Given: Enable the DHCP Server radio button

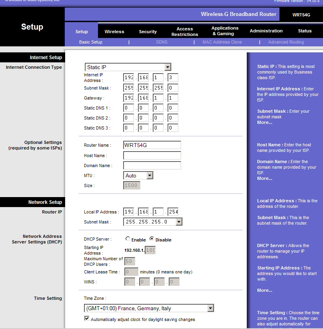Looking at the screenshot, I should coord(128,239).
